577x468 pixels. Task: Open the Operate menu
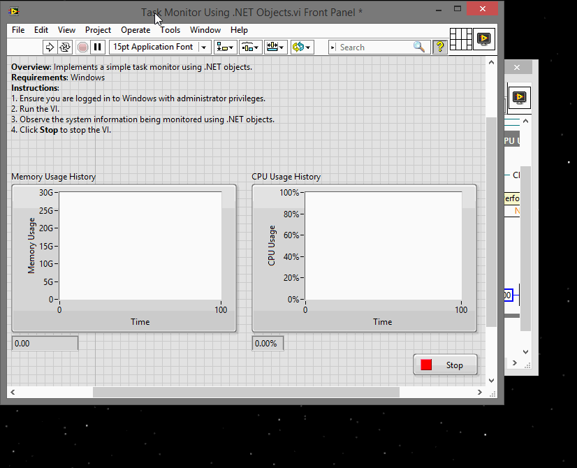click(136, 30)
